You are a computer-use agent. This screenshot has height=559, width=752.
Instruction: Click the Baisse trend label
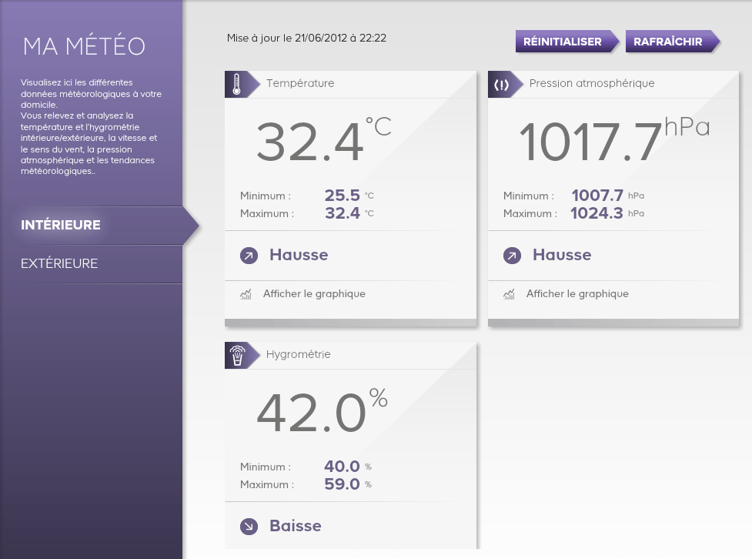point(296,526)
